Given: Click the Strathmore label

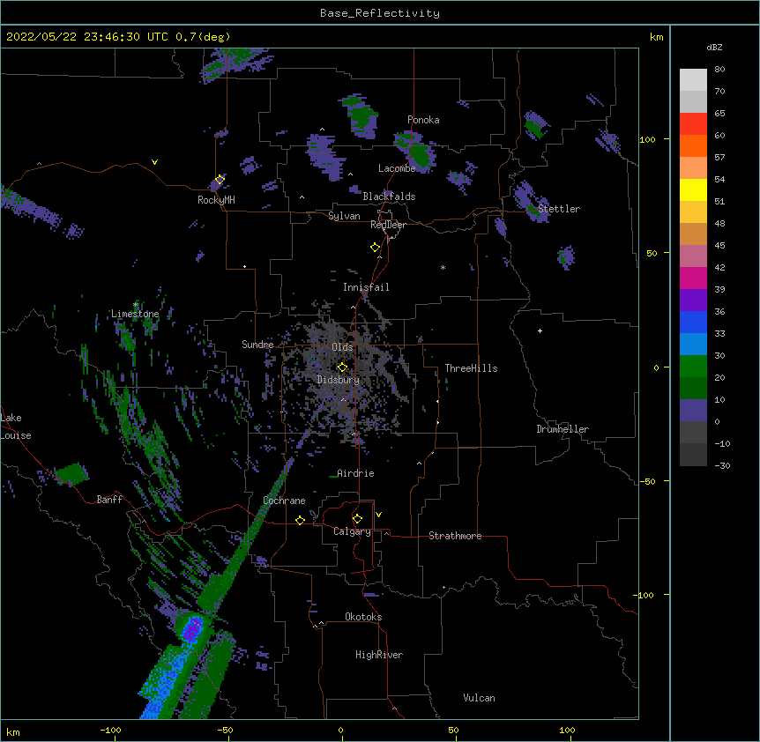Looking at the screenshot, I should click(455, 536).
